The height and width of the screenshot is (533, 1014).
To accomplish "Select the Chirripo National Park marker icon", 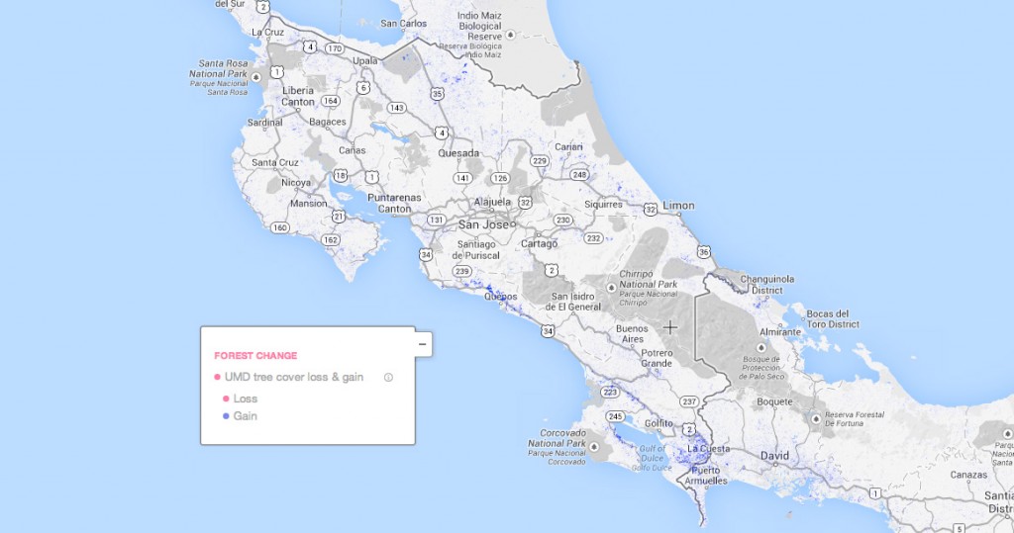I will pos(611,287).
